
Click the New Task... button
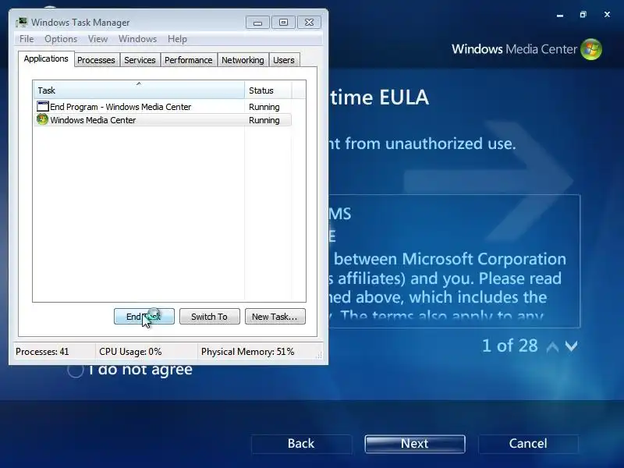pyautogui.click(x=275, y=317)
